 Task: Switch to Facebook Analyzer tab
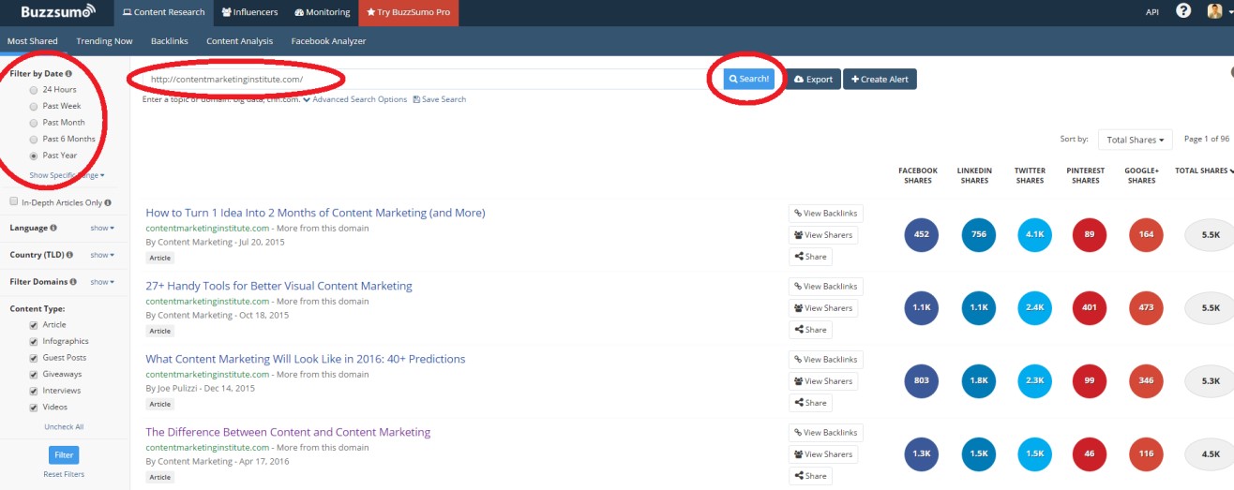pyautogui.click(x=328, y=41)
